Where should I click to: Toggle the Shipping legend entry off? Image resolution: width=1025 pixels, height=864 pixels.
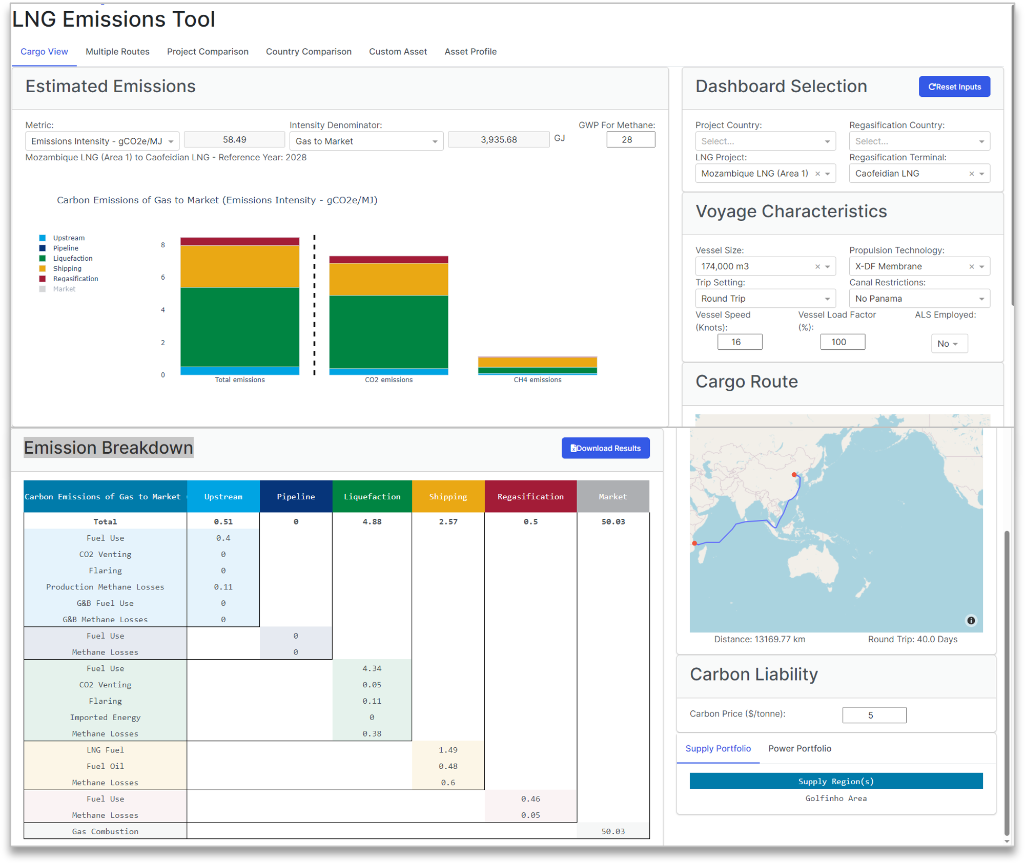coord(67,268)
